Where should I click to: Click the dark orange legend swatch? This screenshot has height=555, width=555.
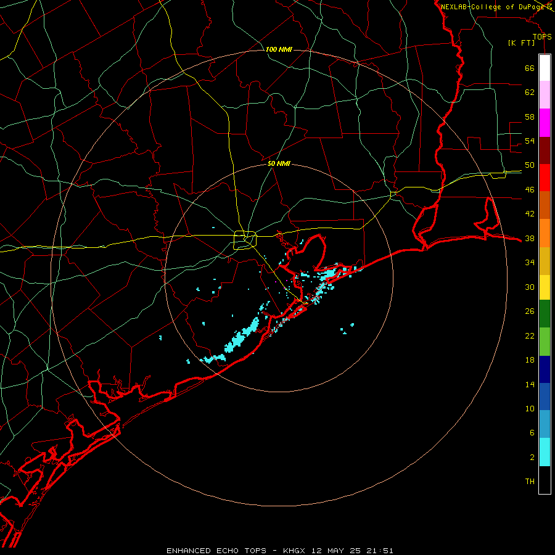pos(545,205)
